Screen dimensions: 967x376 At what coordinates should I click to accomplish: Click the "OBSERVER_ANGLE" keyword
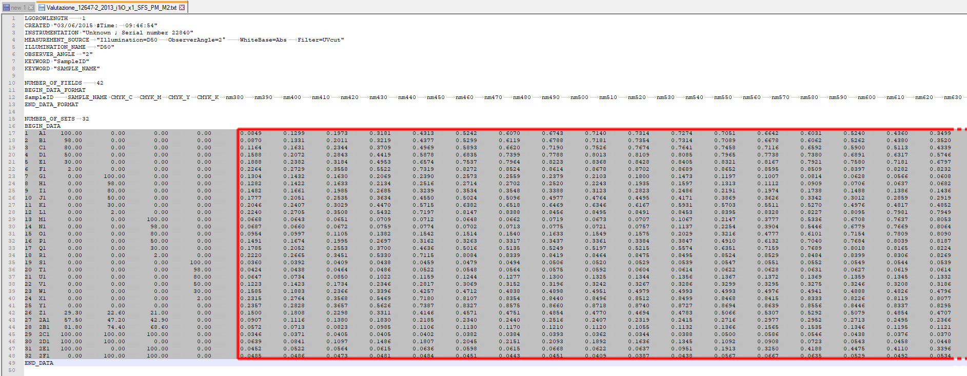pyautogui.click(x=50, y=54)
